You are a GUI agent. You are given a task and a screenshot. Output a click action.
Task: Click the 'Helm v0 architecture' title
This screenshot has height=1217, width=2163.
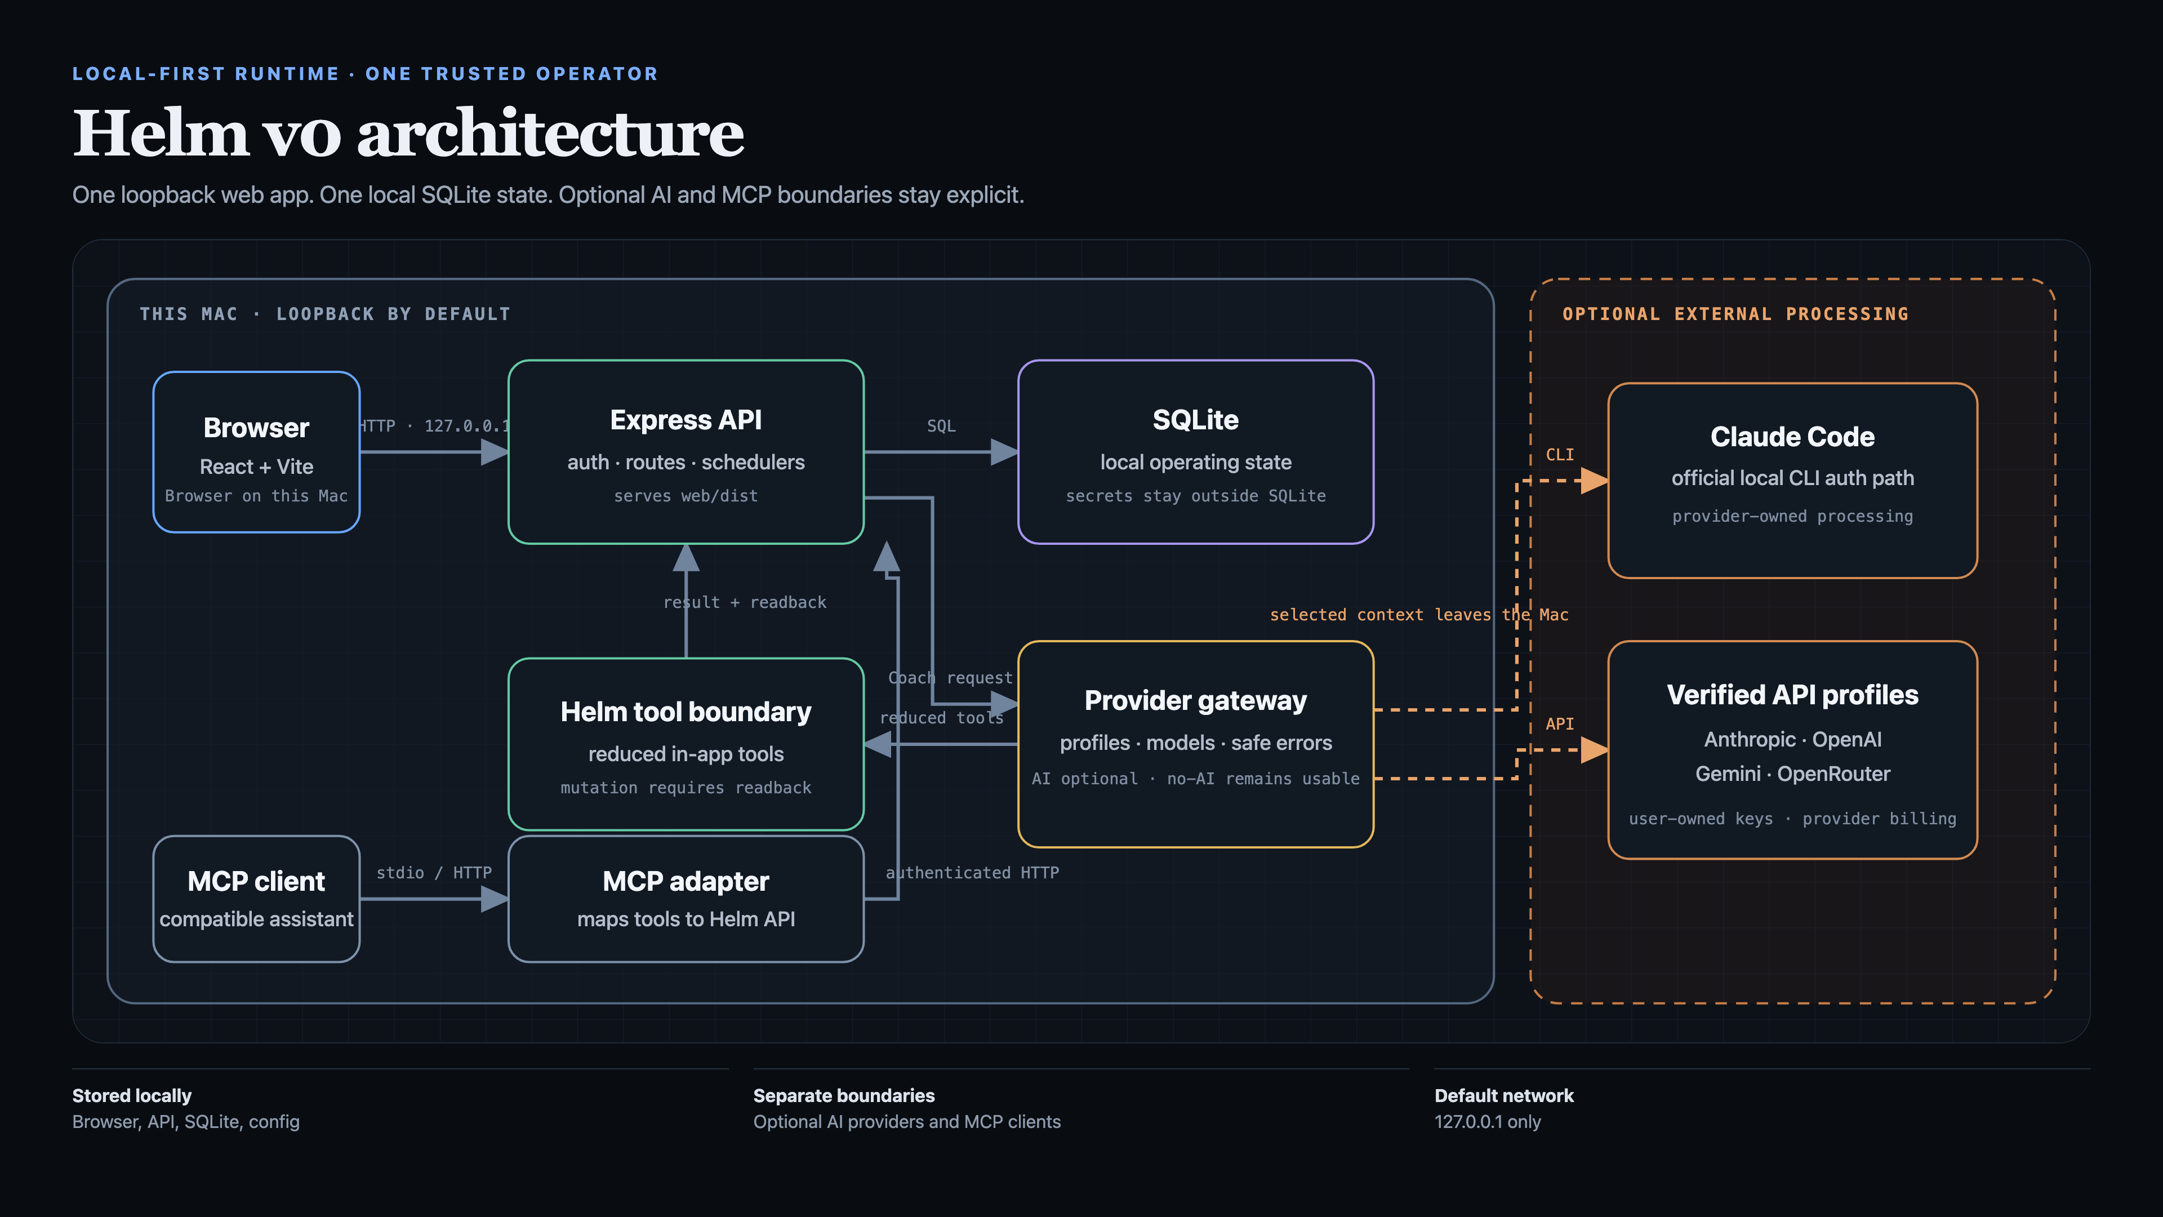(x=408, y=133)
